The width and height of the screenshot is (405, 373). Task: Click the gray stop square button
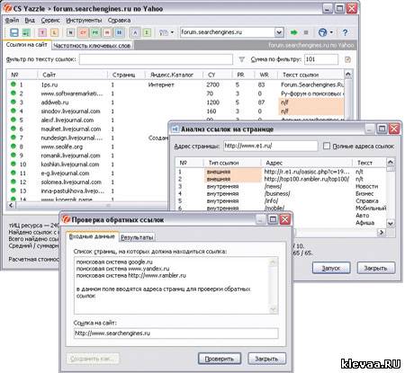(x=306, y=32)
